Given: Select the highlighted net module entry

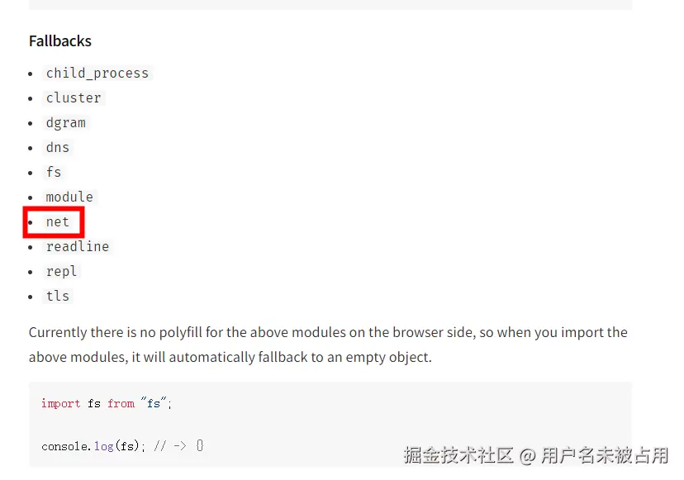Looking at the screenshot, I should (58, 221).
